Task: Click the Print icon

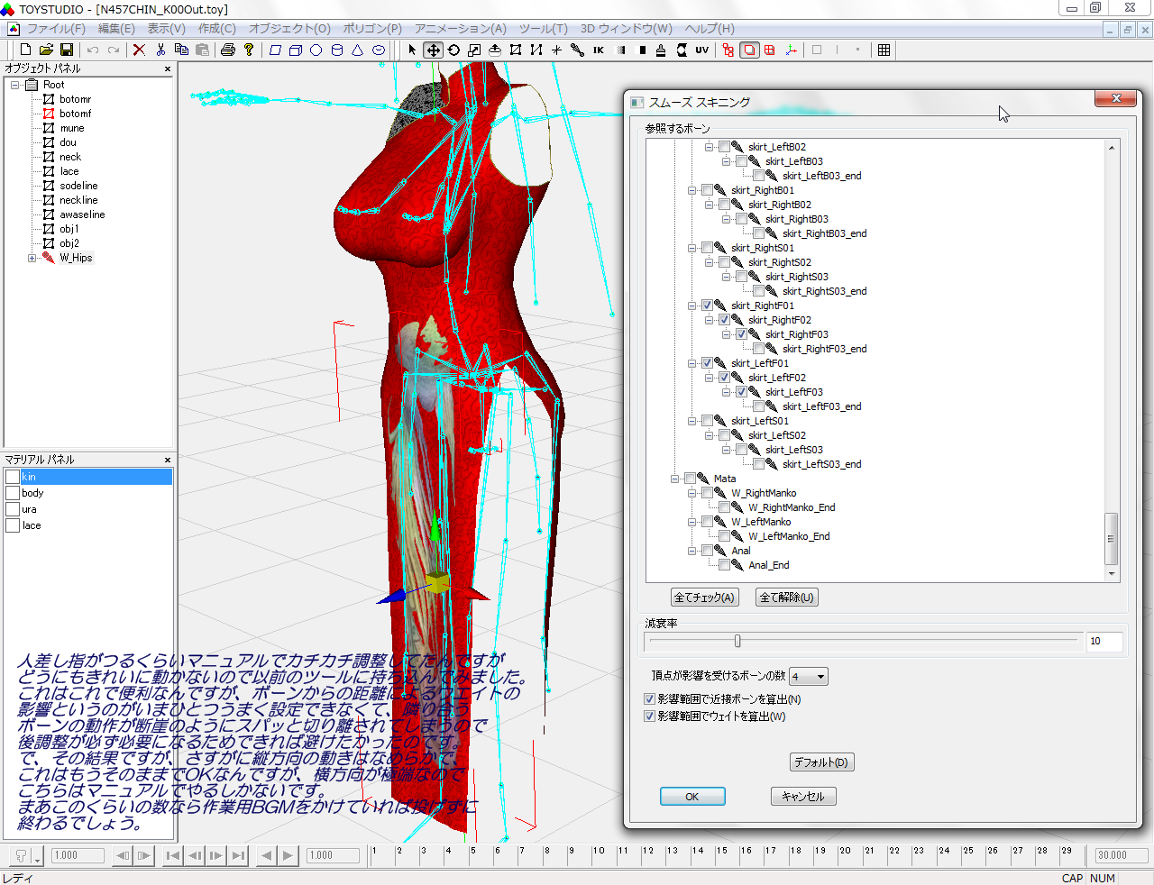Action: click(228, 50)
